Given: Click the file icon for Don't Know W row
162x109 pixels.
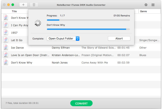Looking at the screenshot, I should (x=6, y=17).
